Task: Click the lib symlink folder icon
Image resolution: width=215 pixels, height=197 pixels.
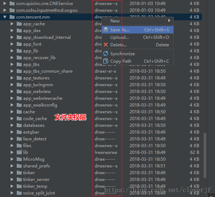Action: 19,152
